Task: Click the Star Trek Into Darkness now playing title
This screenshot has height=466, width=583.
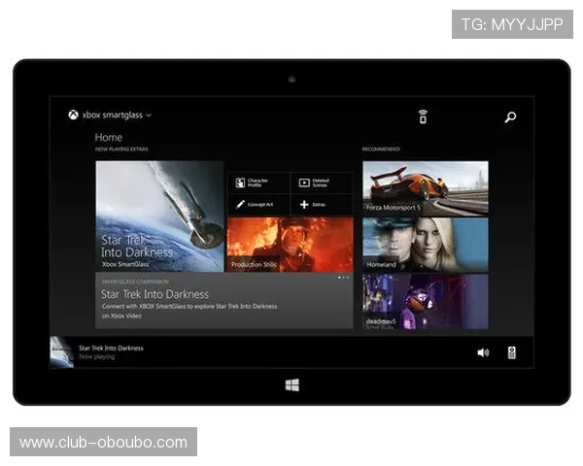Action: 111,348
